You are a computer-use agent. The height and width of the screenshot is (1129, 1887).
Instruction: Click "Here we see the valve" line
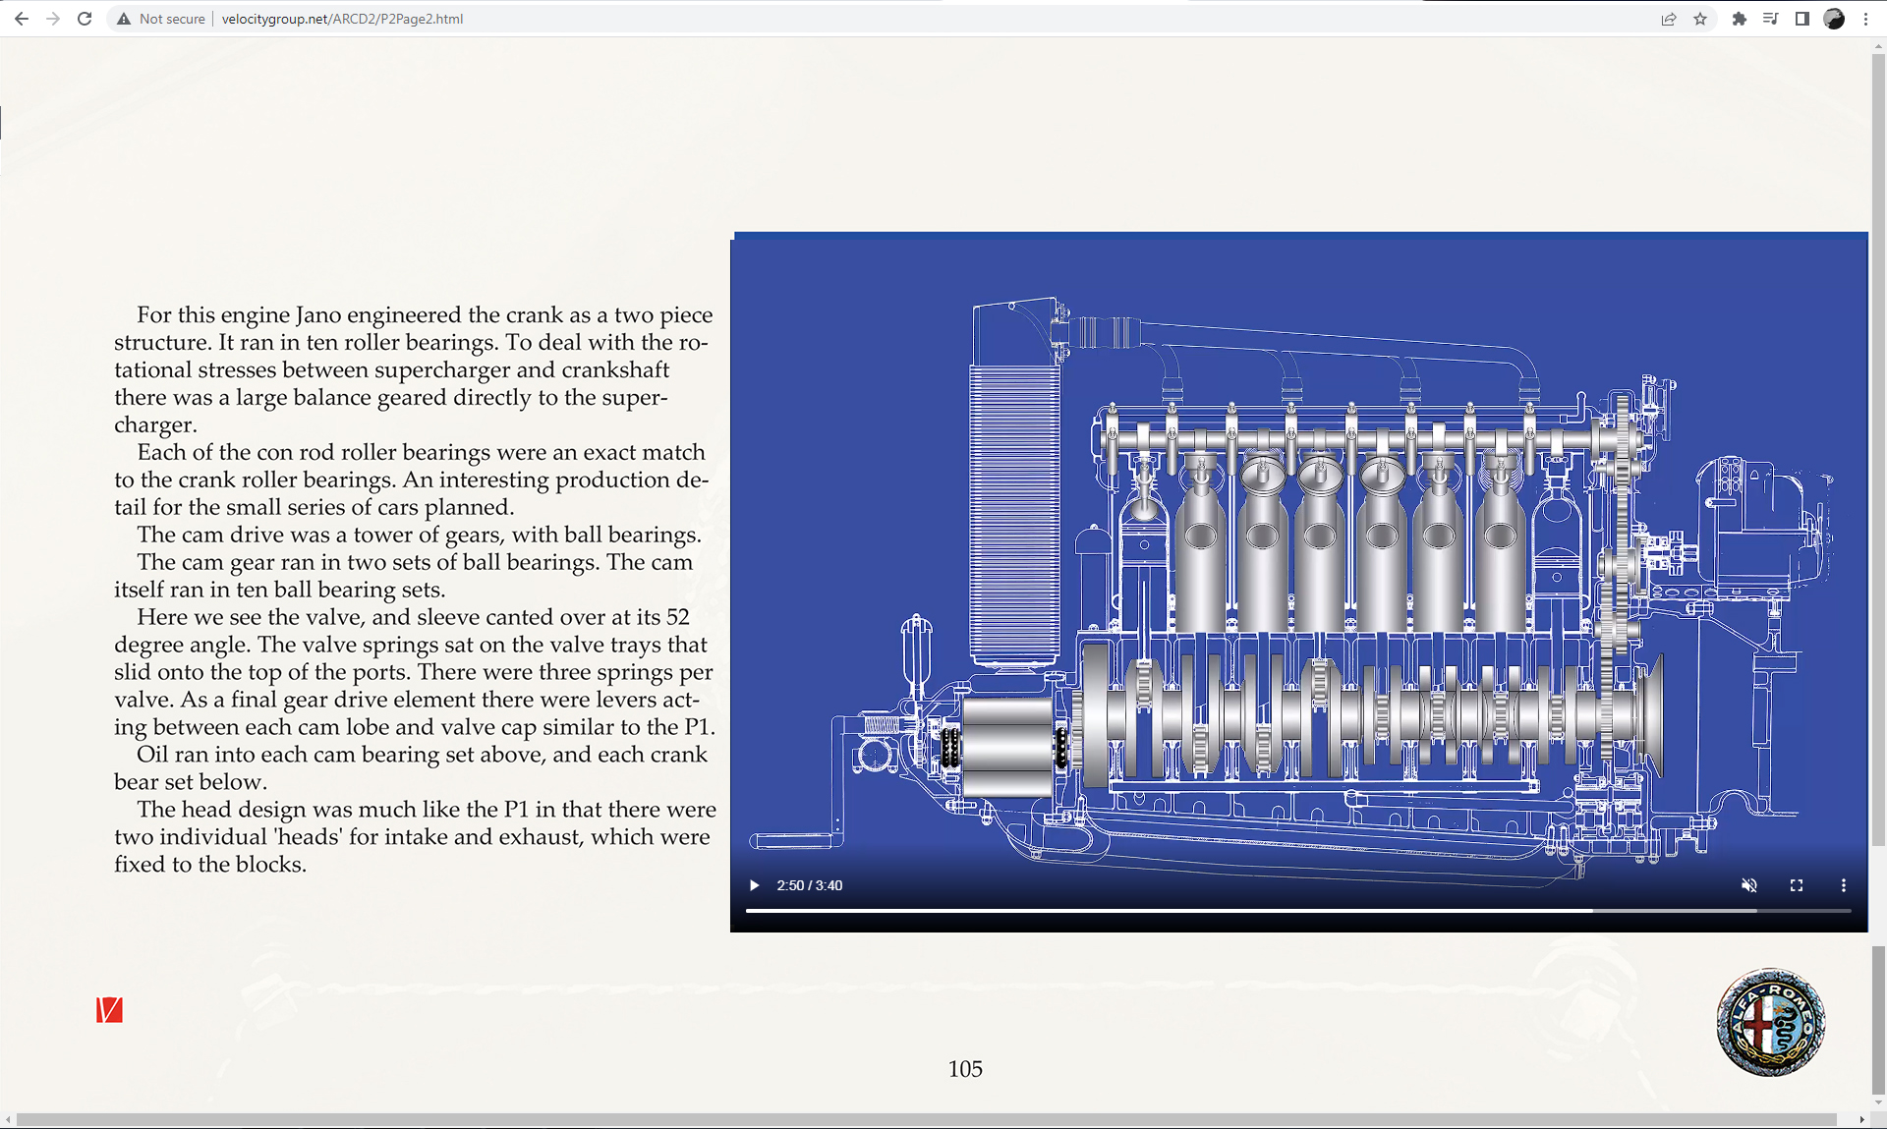pyautogui.click(x=413, y=617)
